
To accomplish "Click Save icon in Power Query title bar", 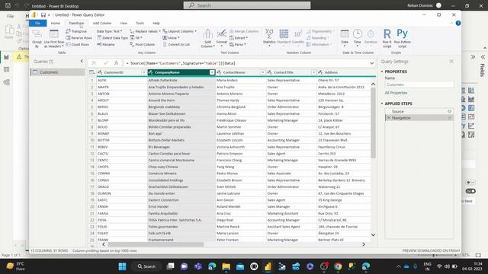I will pos(43,15).
